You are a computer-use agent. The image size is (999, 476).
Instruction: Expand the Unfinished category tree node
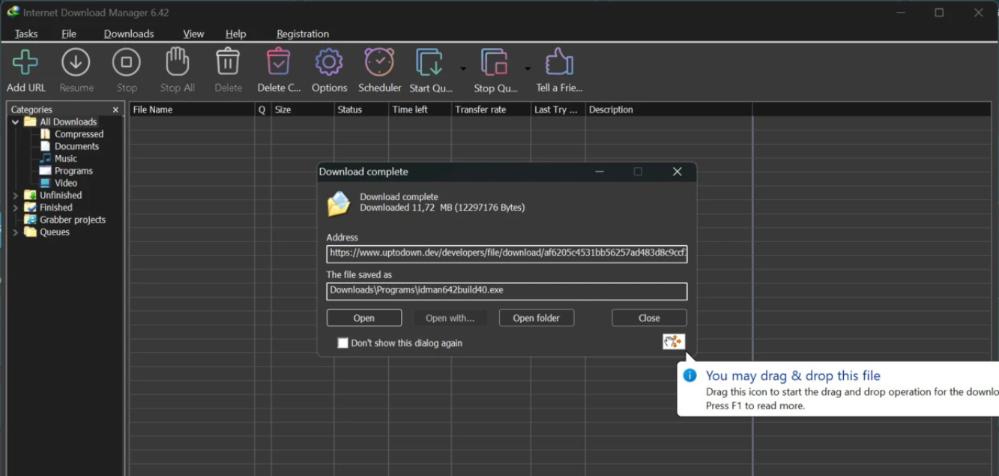point(16,196)
